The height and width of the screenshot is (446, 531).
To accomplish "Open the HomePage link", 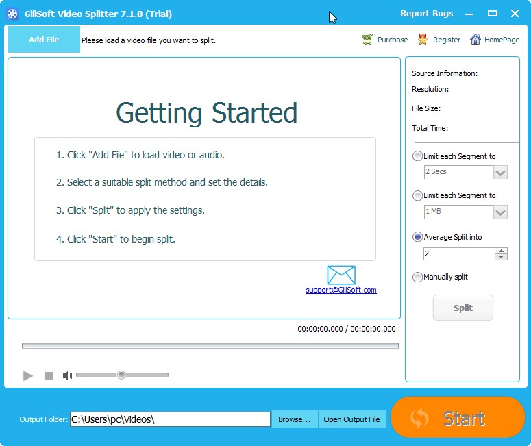I will [x=502, y=40].
